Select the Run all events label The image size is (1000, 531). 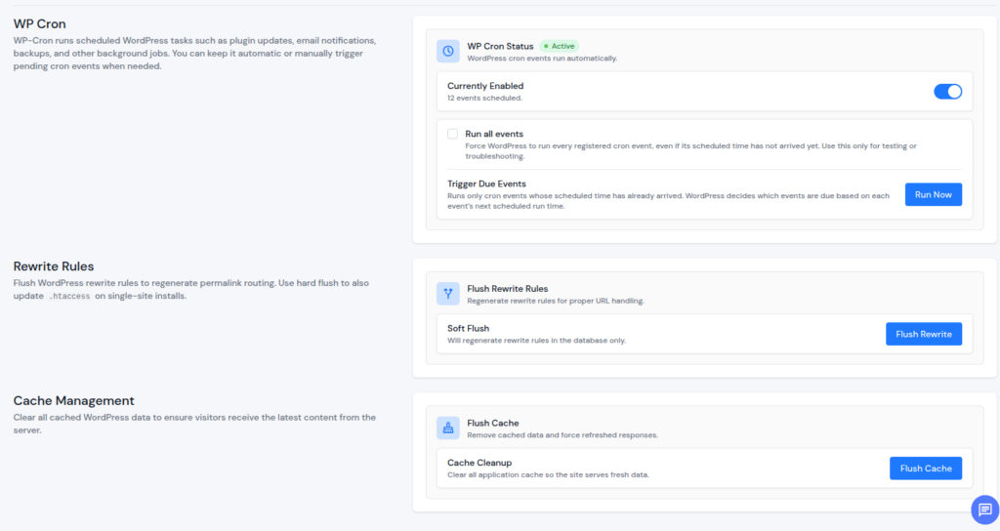click(494, 134)
